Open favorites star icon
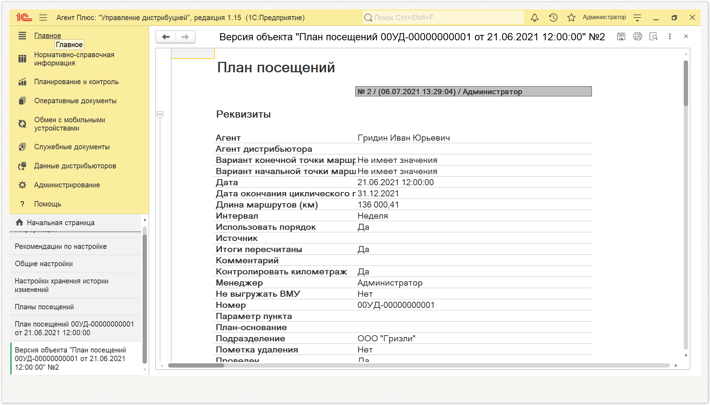 click(x=571, y=17)
